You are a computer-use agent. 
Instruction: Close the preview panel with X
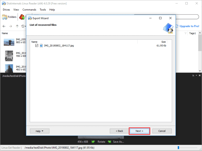point(200,75)
